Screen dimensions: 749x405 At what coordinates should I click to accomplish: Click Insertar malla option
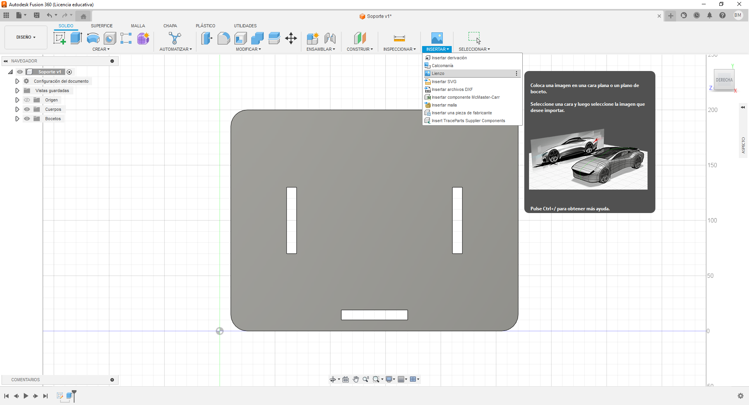tap(444, 105)
